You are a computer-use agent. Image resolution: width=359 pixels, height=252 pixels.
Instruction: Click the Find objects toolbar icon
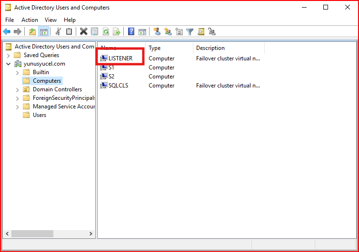[201, 31]
